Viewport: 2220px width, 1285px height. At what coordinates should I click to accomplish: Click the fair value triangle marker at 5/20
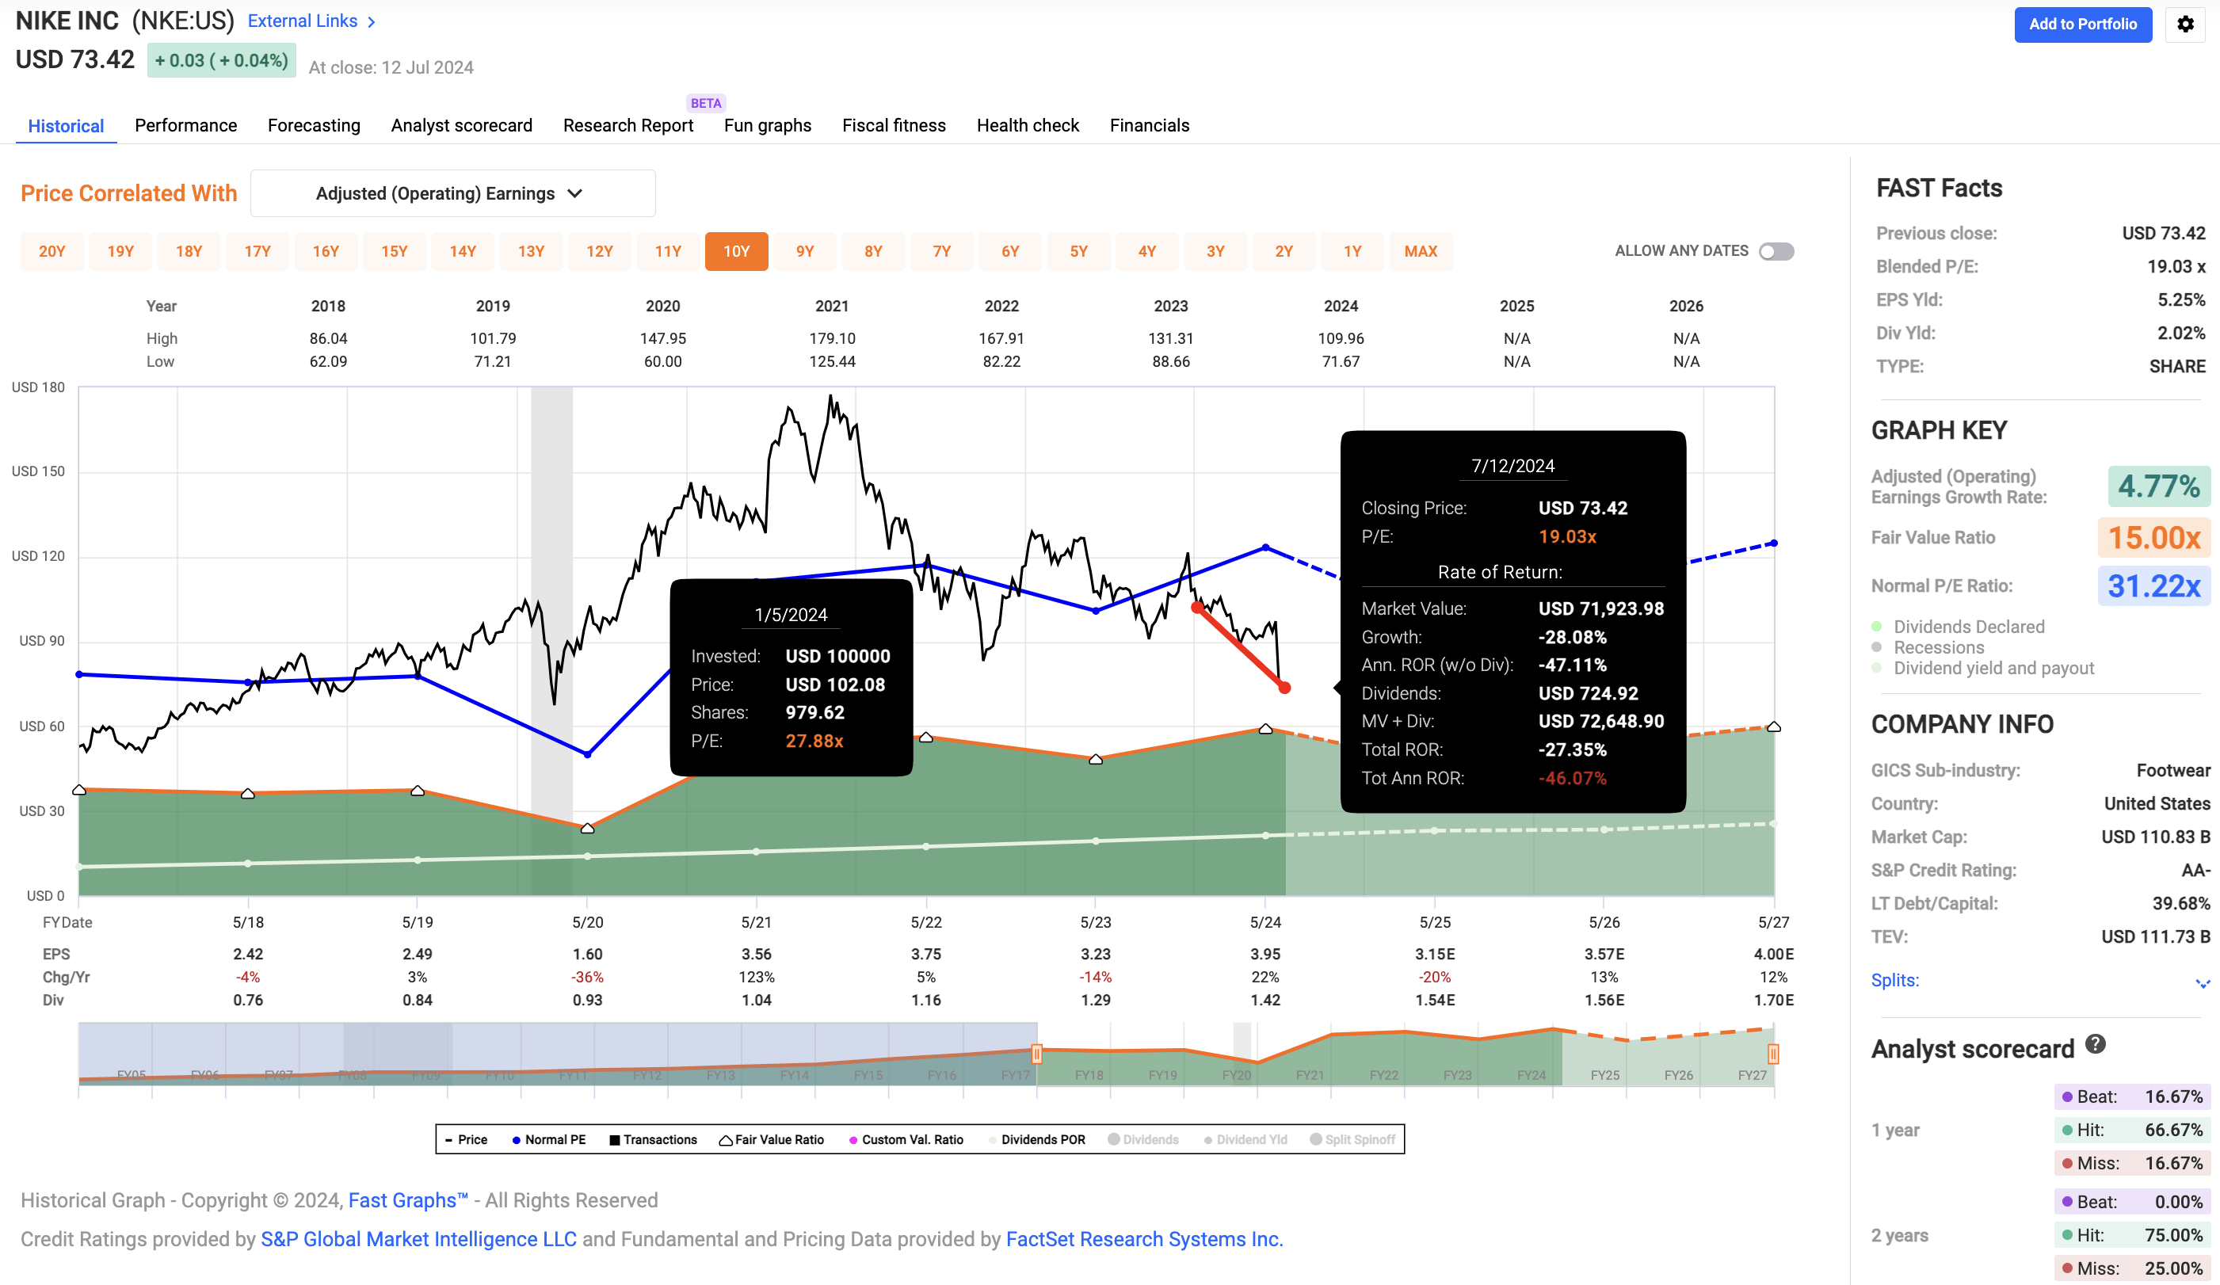[x=588, y=828]
